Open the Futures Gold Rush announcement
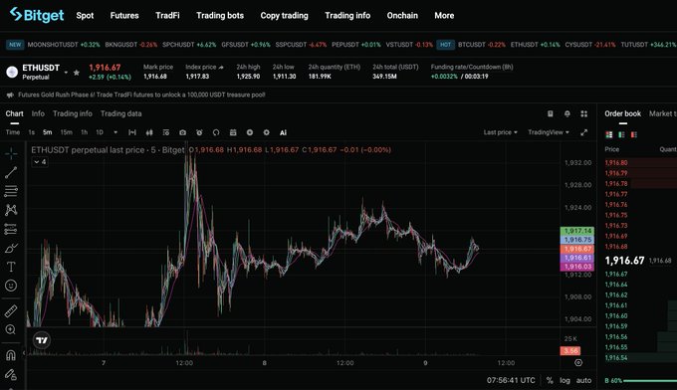Viewport: 677px width, 390px height. (141, 95)
